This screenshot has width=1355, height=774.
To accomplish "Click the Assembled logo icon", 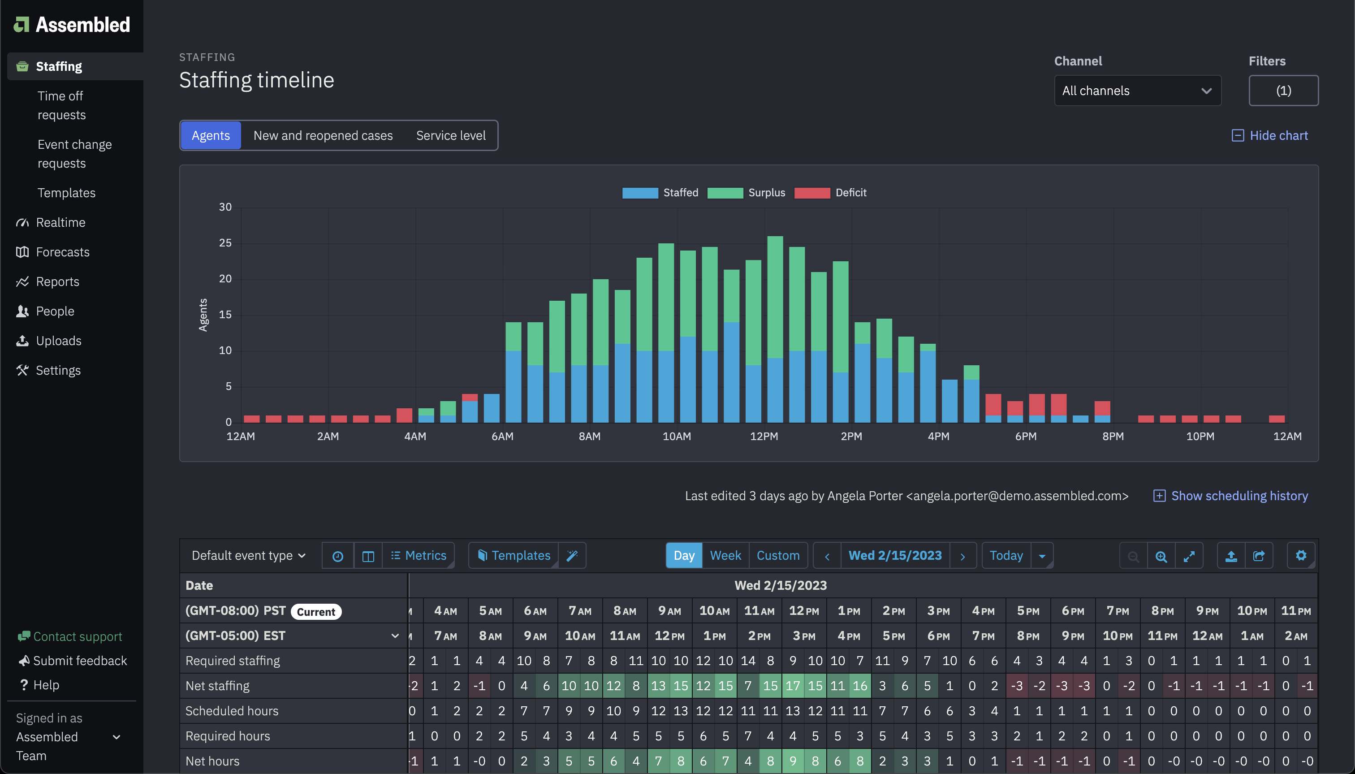I will [21, 25].
